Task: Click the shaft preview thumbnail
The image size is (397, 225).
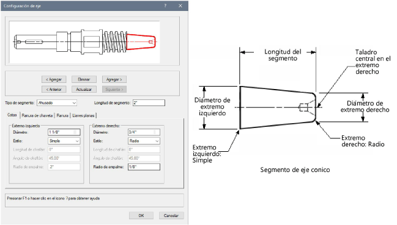Action: (84, 41)
